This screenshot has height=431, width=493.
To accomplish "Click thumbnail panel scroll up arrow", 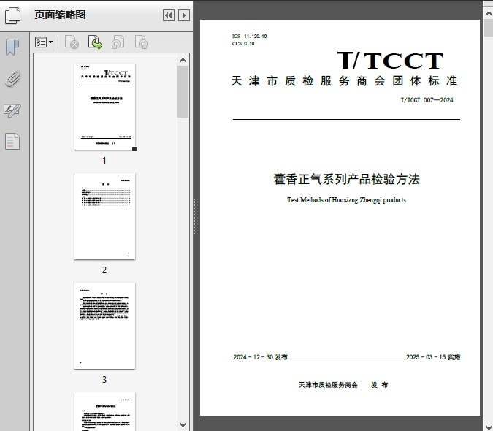I will pos(183,60).
